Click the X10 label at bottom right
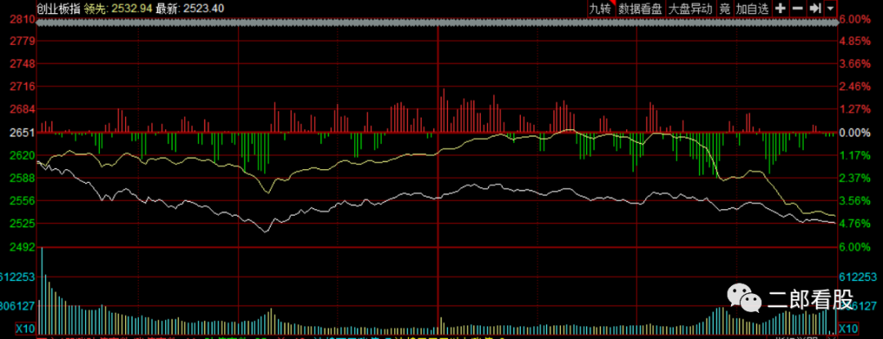This screenshot has width=883, height=339. click(848, 328)
